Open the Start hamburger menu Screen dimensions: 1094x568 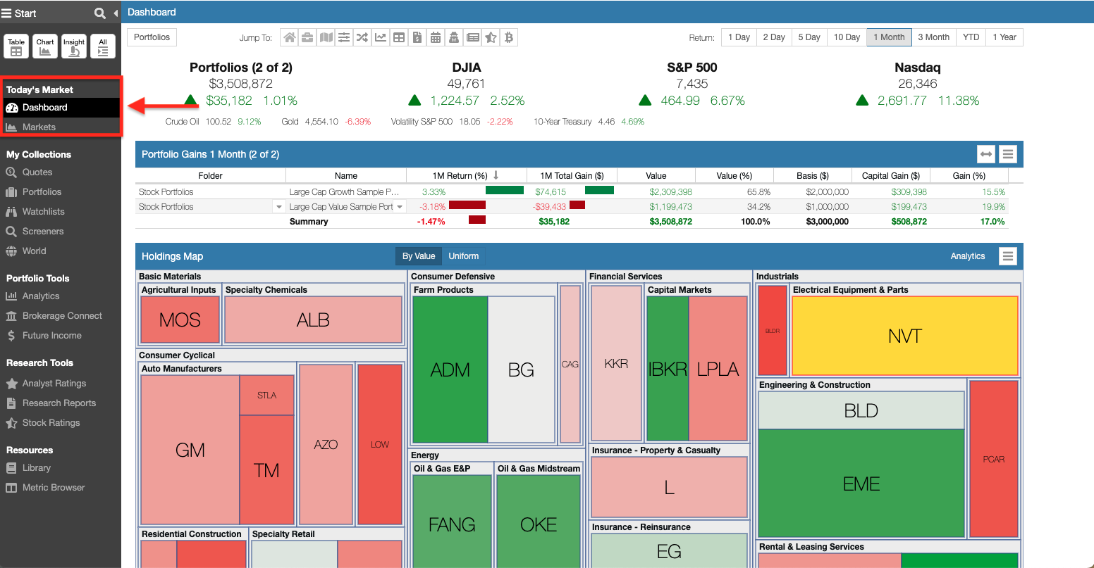[x=7, y=13]
